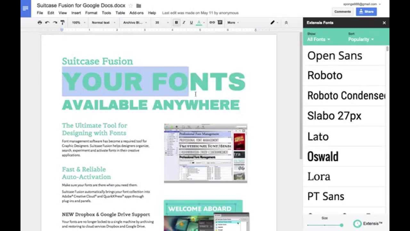Image resolution: width=410 pixels, height=231 pixels.
Task: Click the 'Last edit was made' link
Action: coord(200,13)
